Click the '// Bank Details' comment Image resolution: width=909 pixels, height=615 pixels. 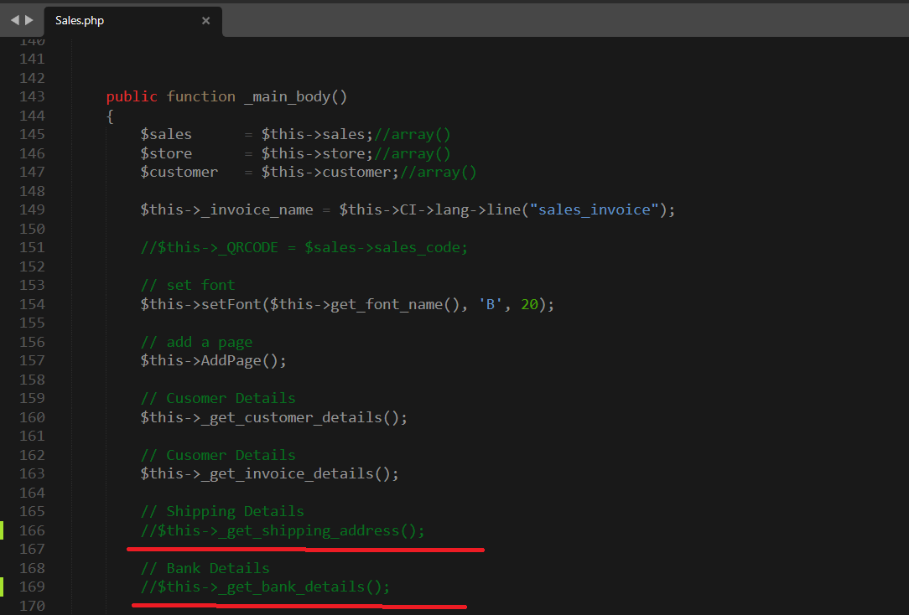[205, 568]
